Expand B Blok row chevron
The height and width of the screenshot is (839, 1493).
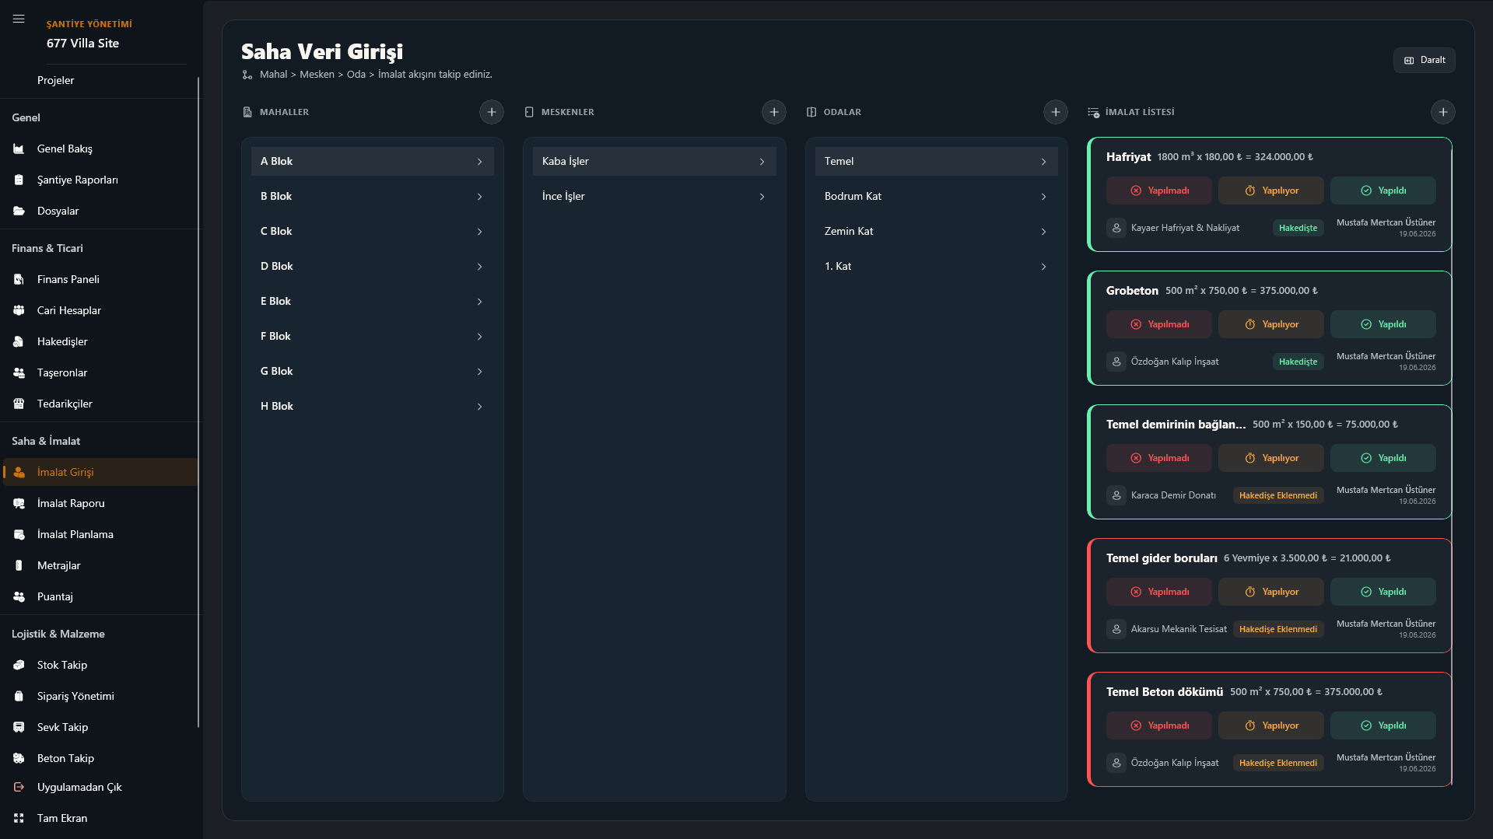(480, 197)
